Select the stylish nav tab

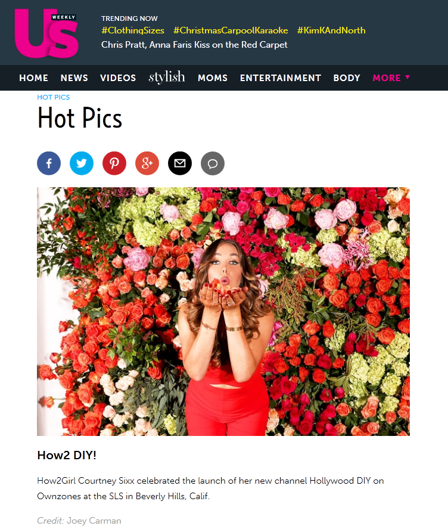[167, 78]
